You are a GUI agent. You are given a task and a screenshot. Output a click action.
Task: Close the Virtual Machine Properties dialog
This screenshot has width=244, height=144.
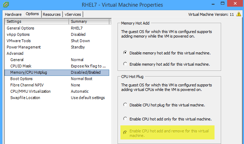point(235,5)
